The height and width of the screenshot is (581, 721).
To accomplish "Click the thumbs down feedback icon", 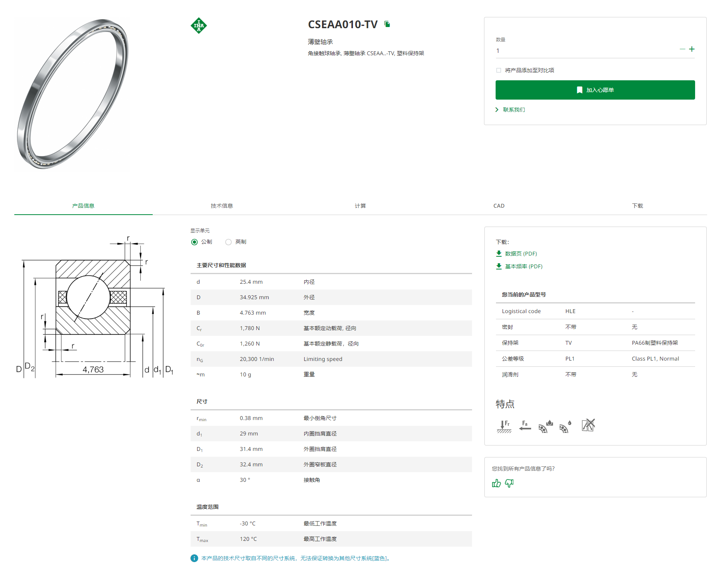I will pos(510,483).
